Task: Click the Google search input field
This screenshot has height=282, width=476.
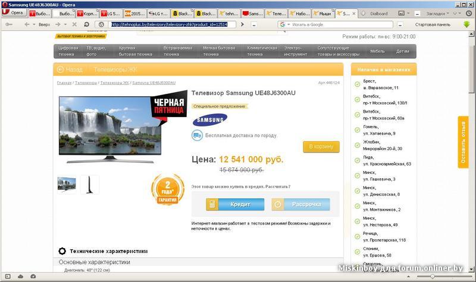Action: pyautogui.click(x=342, y=24)
